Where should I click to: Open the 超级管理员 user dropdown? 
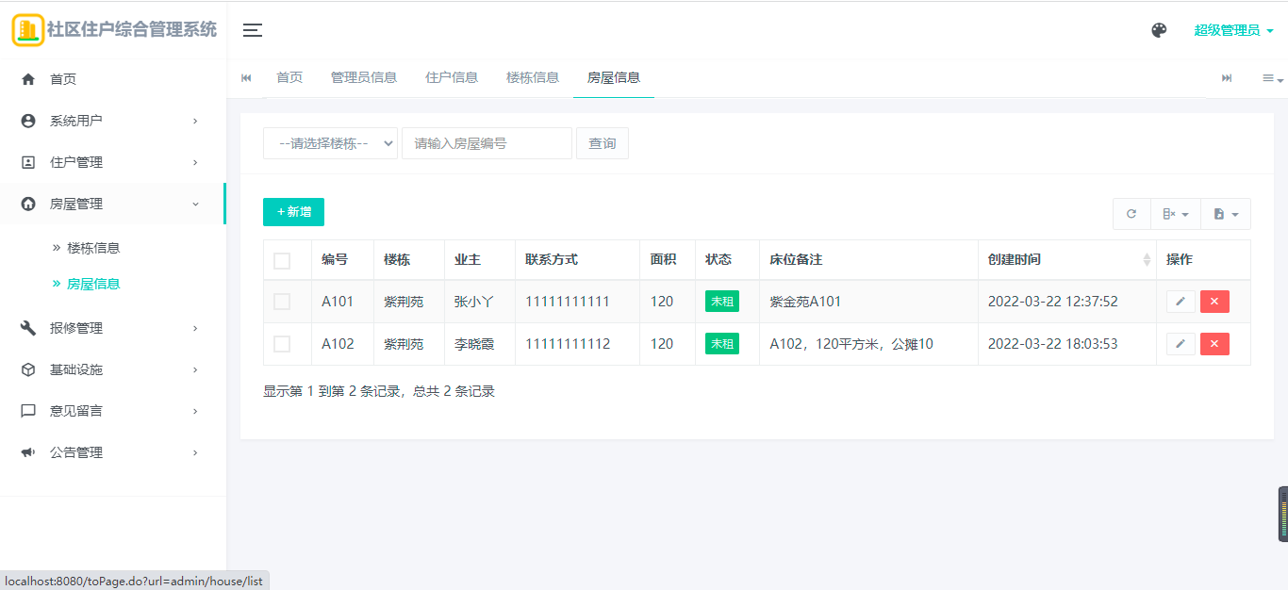(1234, 30)
